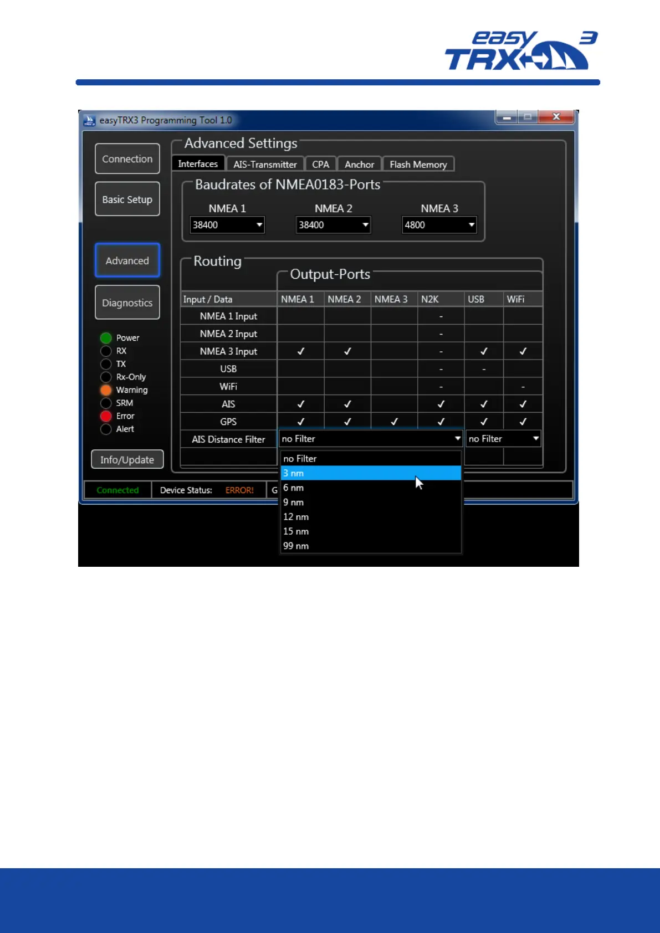The width and height of the screenshot is (660, 933).
Task: Click the red Error status LED
Action: pyautogui.click(x=106, y=416)
